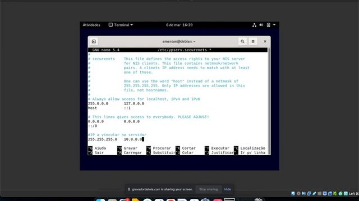Click the nano Carregar shortcut label
This screenshot has height=201, width=359.
(132, 152)
